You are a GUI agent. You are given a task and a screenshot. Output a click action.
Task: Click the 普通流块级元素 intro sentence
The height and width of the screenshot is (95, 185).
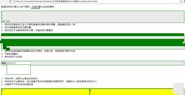click(x=28, y=7)
